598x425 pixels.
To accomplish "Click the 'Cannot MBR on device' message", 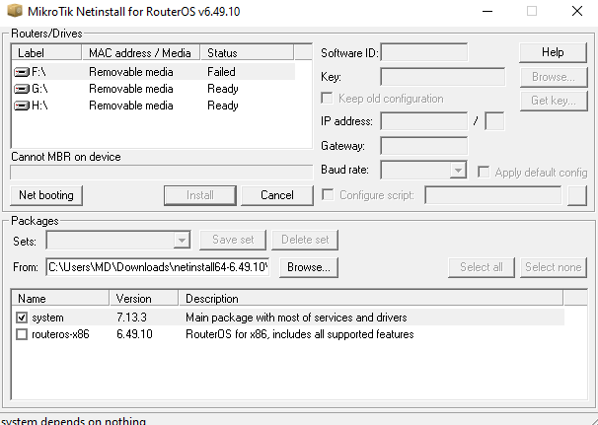I will coord(66,157).
